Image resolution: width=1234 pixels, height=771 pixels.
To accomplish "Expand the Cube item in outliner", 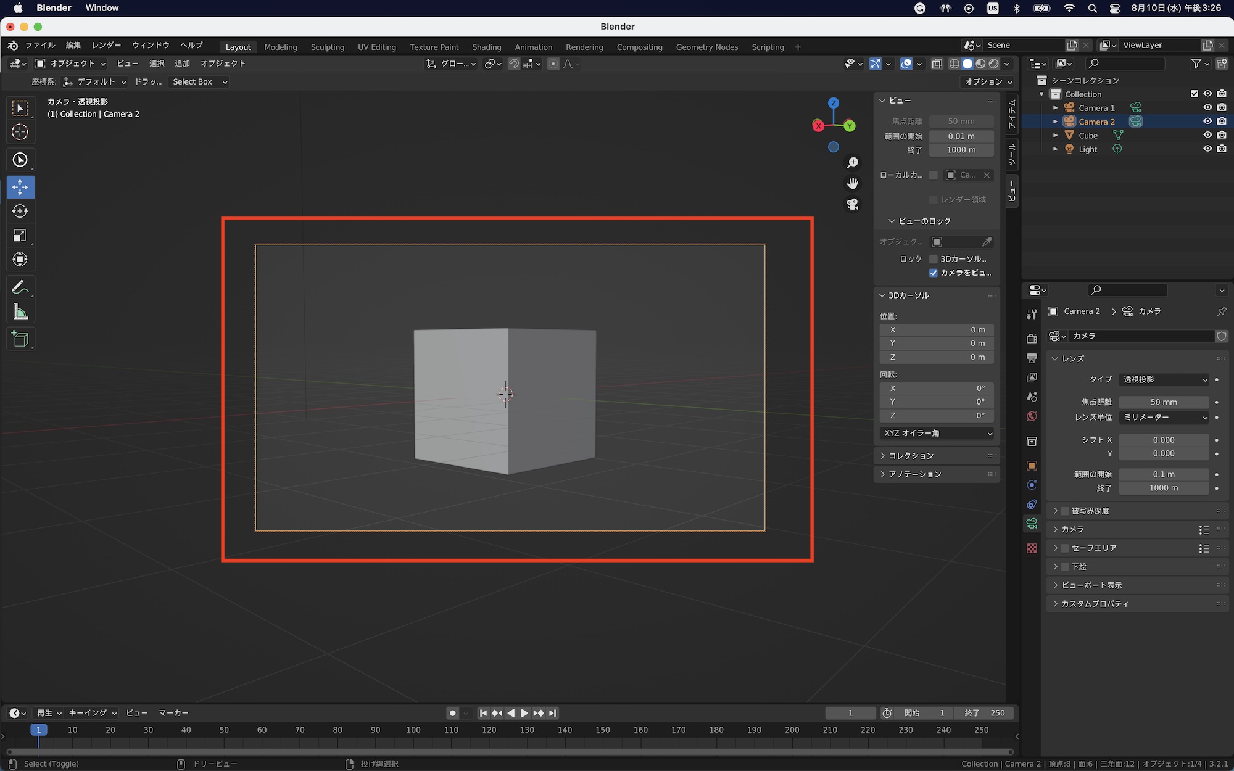I will click(1056, 136).
